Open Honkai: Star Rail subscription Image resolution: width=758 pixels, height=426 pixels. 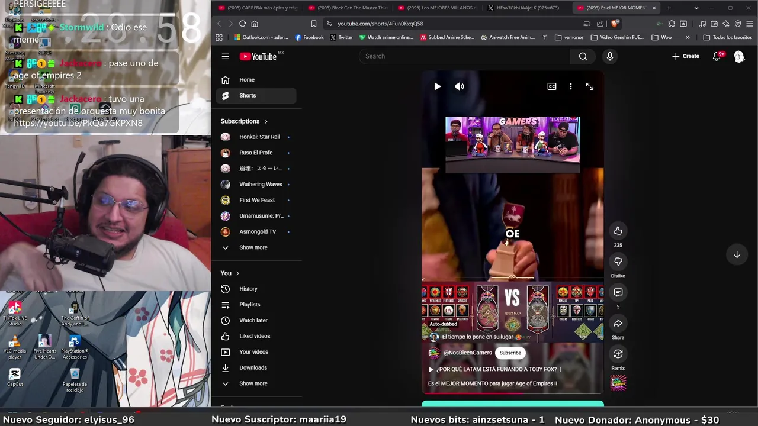tap(256, 137)
